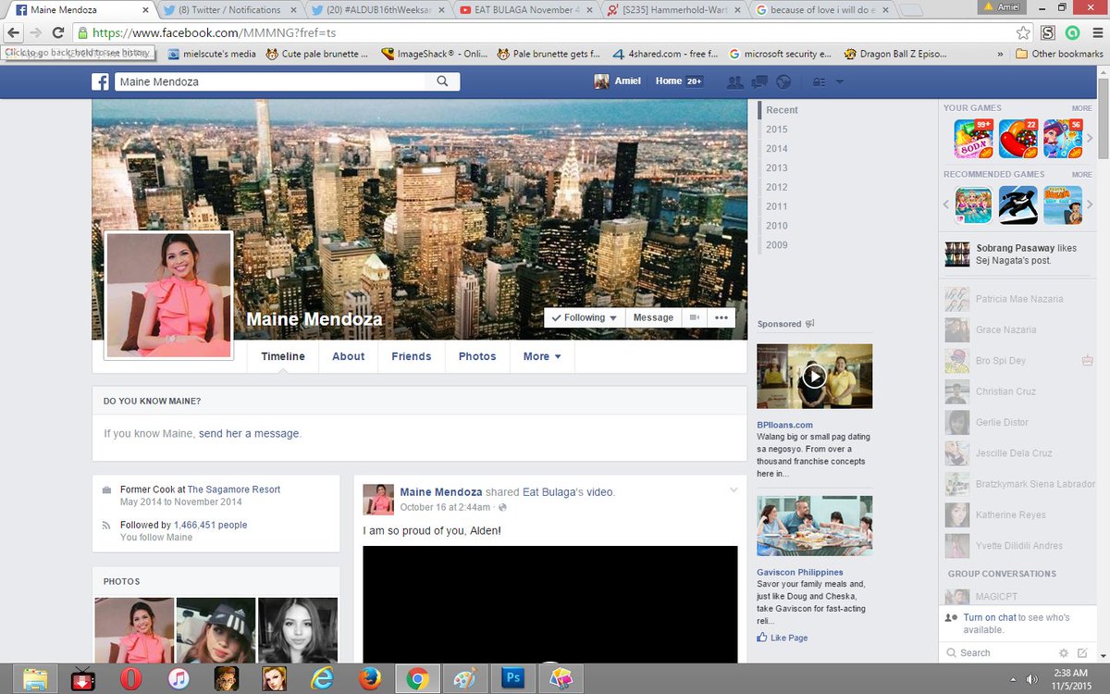Bookmark this page with the star icon

pos(1023,32)
